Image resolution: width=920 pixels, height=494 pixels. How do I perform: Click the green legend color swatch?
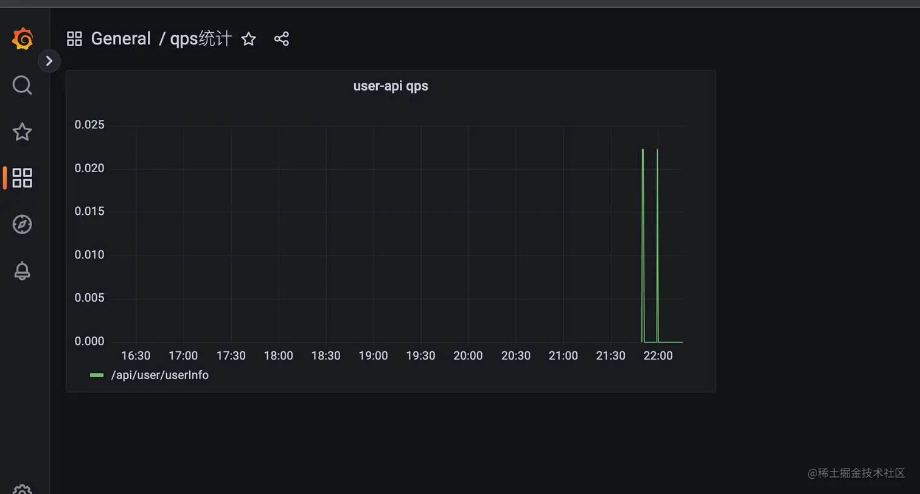point(96,375)
